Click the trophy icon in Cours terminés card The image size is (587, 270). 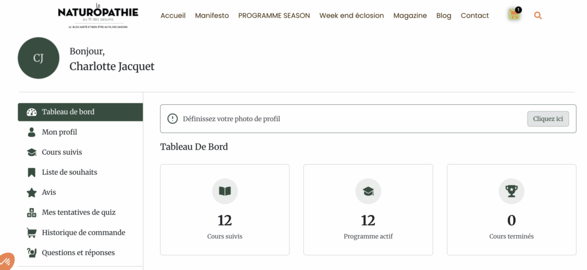[511, 191]
